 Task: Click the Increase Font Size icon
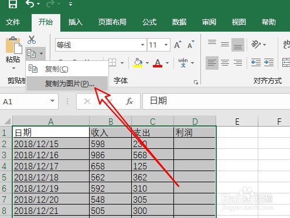click(178, 45)
